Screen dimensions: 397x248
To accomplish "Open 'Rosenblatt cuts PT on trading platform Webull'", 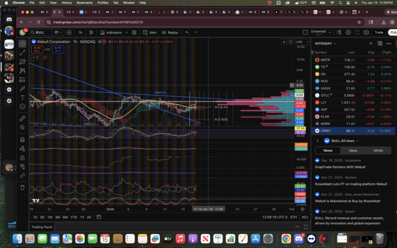I will click(x=351, y=184).
